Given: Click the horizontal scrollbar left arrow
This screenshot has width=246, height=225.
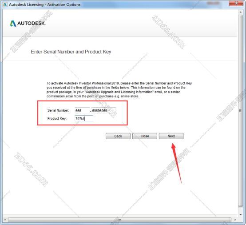Looking at the screenshot, I should [5, 220].
